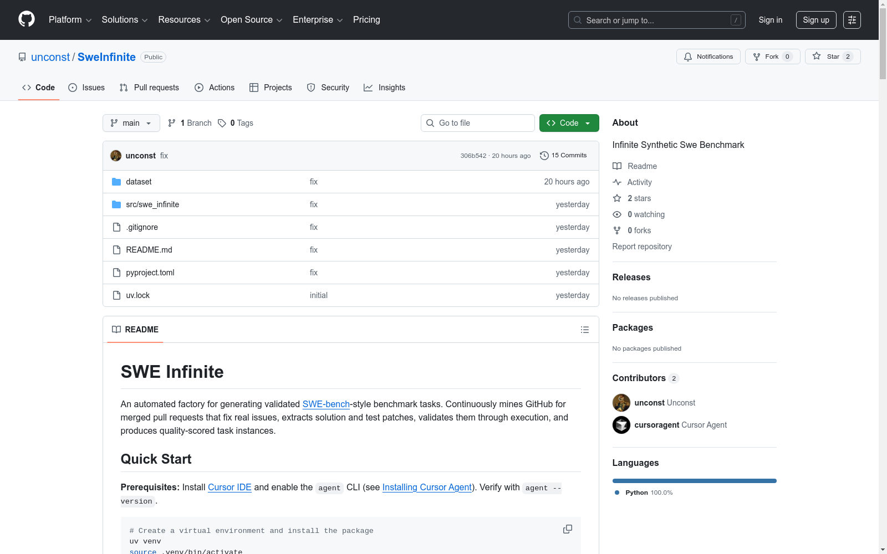Click the book icon beside Readme
The image size is (887, 554).
[617, 166]
